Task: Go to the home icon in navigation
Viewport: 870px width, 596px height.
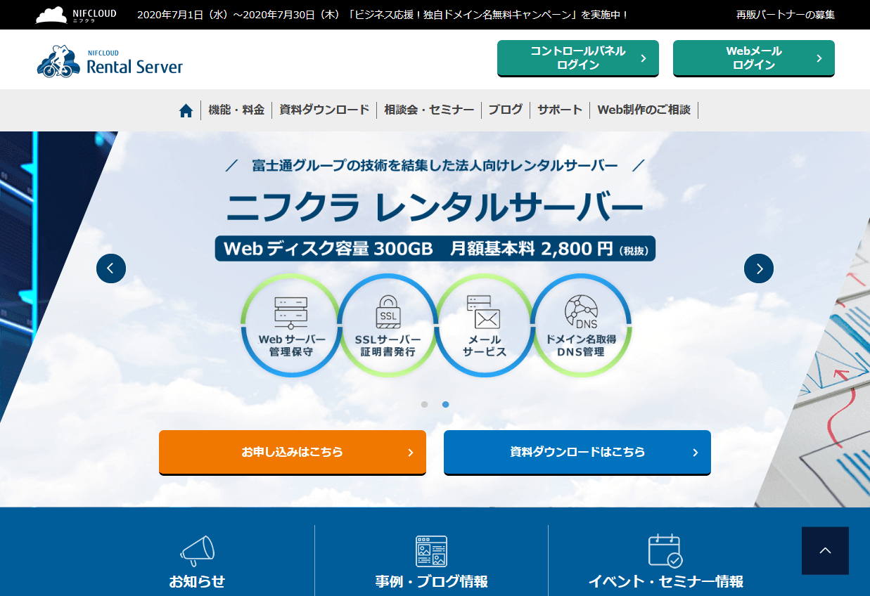Action: pyautogui.click(x=186, y=110)
